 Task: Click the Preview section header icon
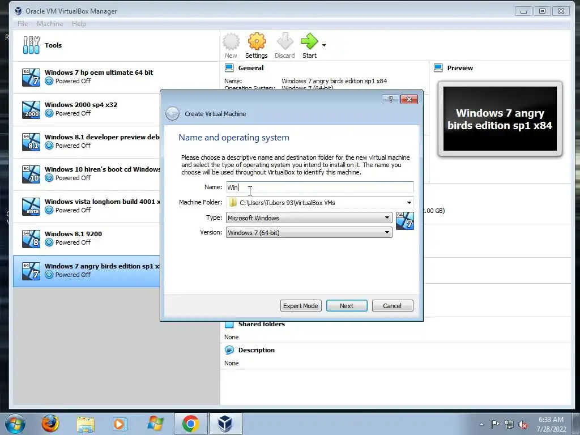click(438, 68)
